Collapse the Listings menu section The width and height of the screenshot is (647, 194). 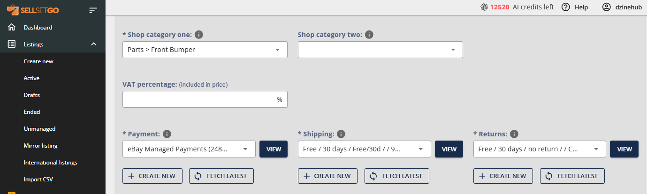pos(93,44)
